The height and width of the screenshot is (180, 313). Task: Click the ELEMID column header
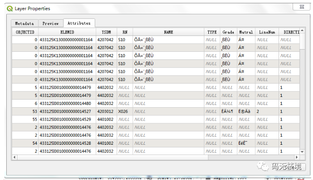coord(67,32)
